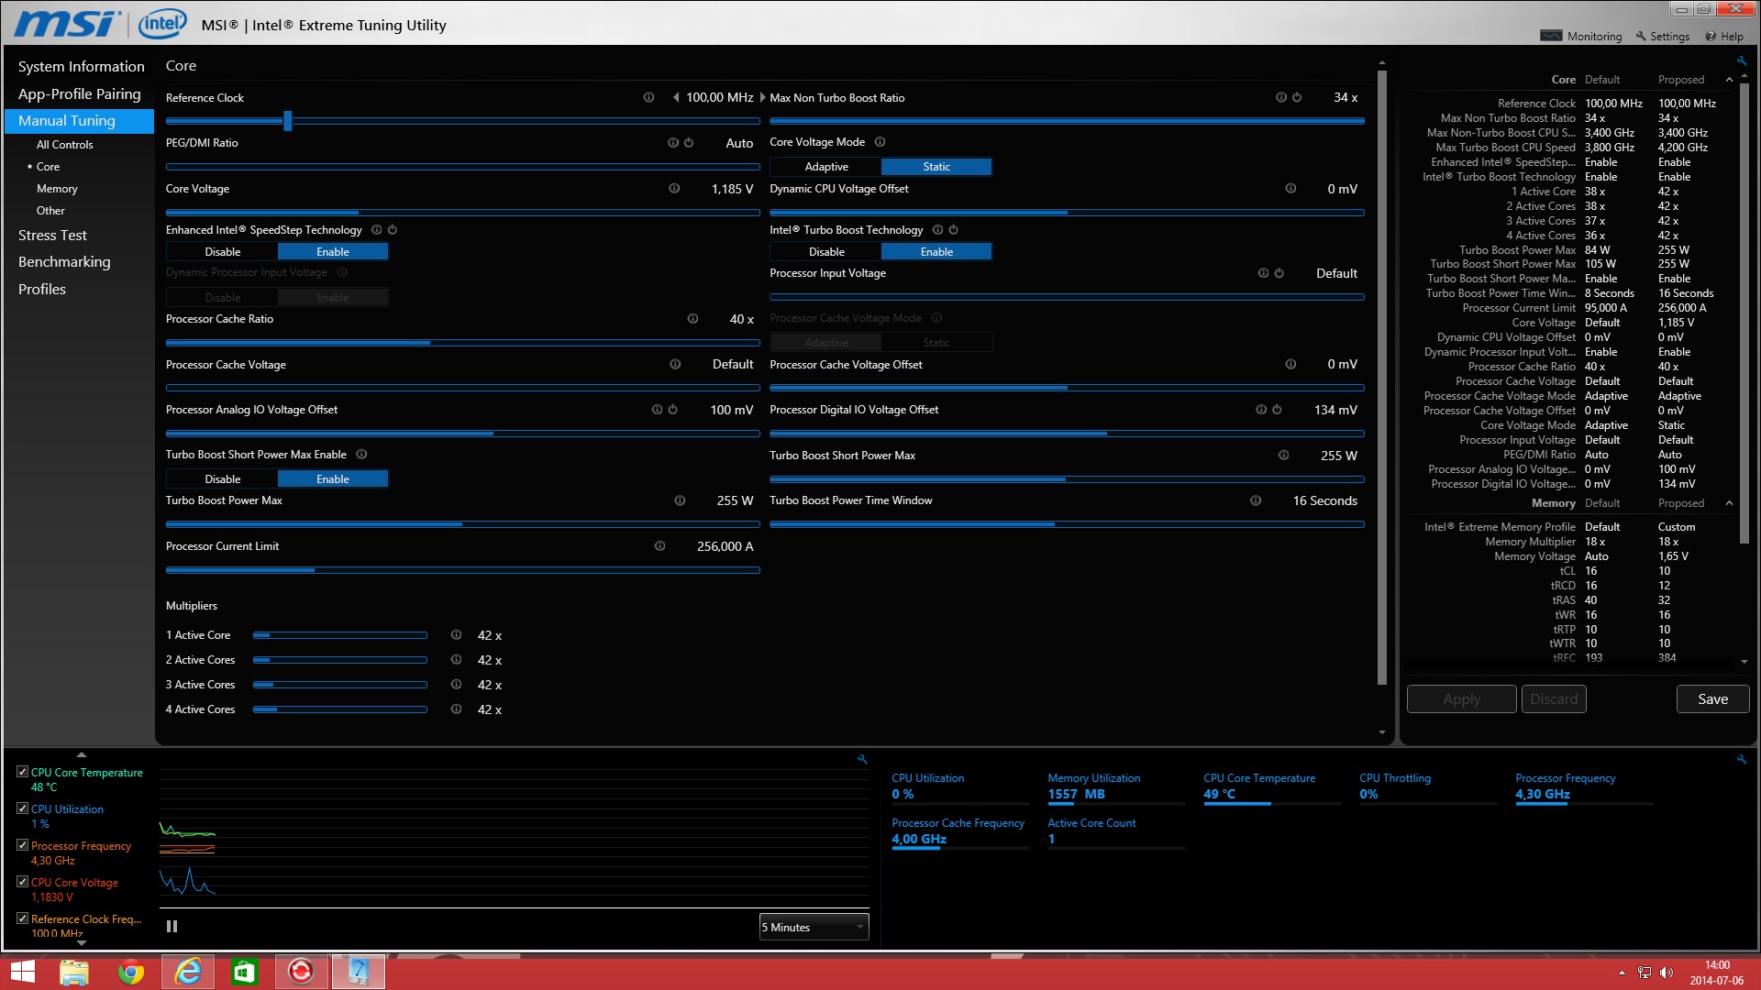1761x990 pixels.
Task: Pause the monitoring graph
Action: [x=172, y=927]
